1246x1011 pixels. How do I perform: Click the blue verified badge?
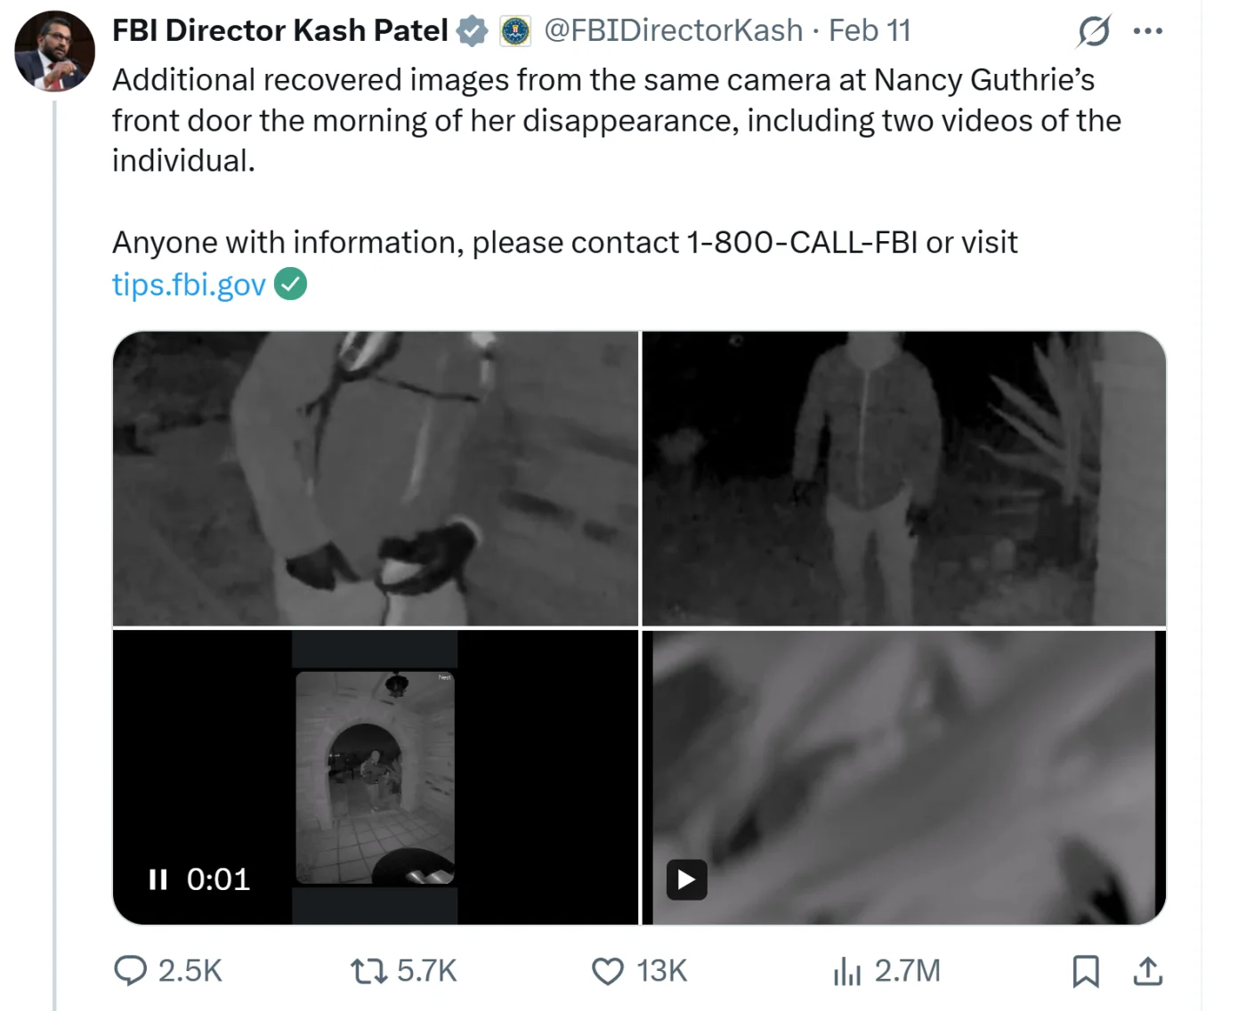(x=472, y=32)
